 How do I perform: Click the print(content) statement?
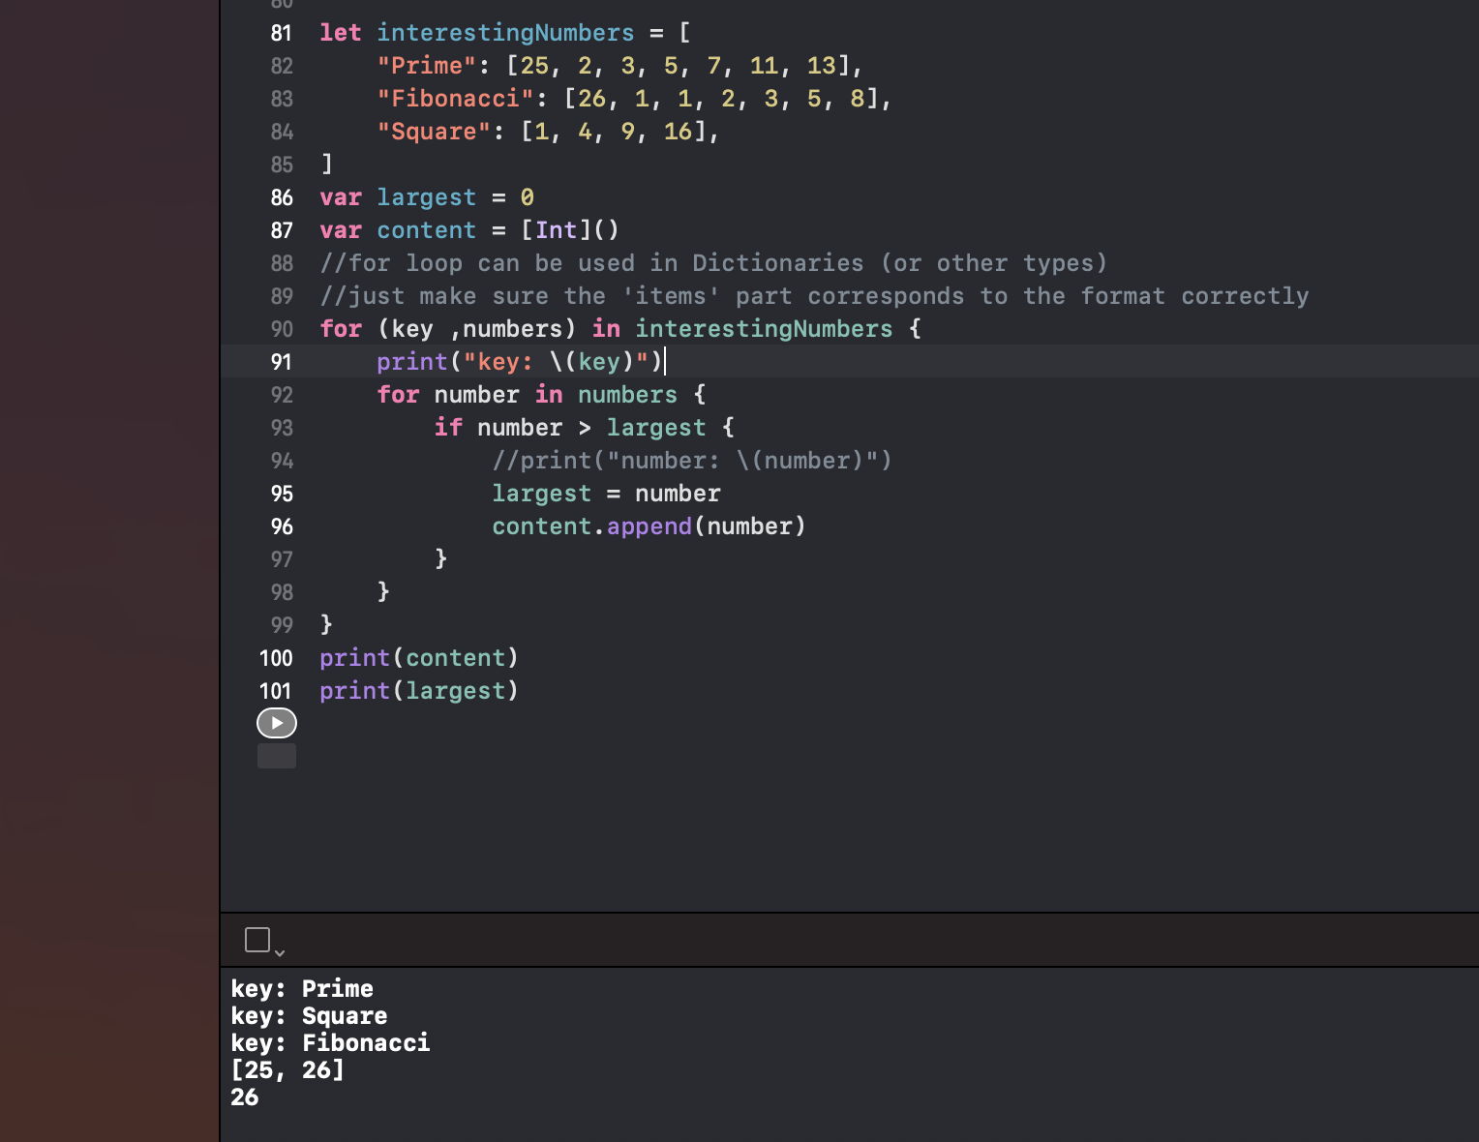coord(418,658)
